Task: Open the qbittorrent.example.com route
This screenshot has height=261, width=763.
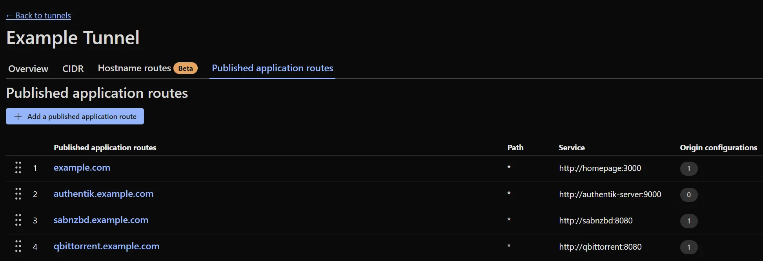Action: click(106, 246)
